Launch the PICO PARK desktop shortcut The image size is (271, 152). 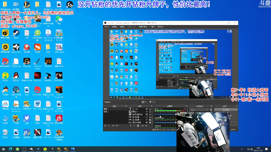click(38, 105)
